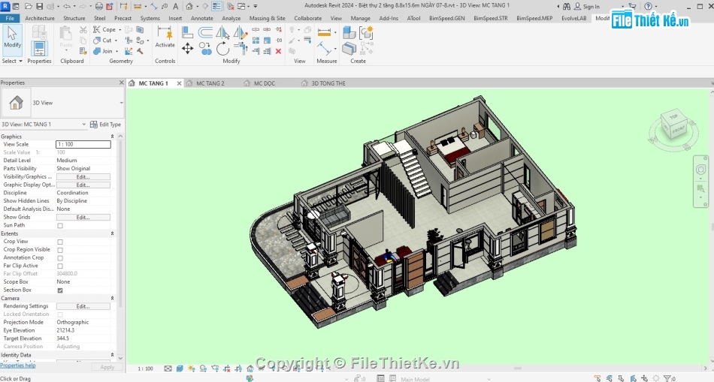Toggle Sun Path icon in view control bar
This screenshot has width=714, height=382.
(191, 368)
